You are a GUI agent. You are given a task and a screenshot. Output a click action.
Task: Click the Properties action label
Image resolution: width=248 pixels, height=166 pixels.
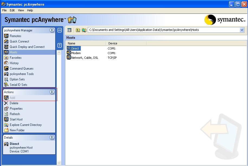pos(16,109)
